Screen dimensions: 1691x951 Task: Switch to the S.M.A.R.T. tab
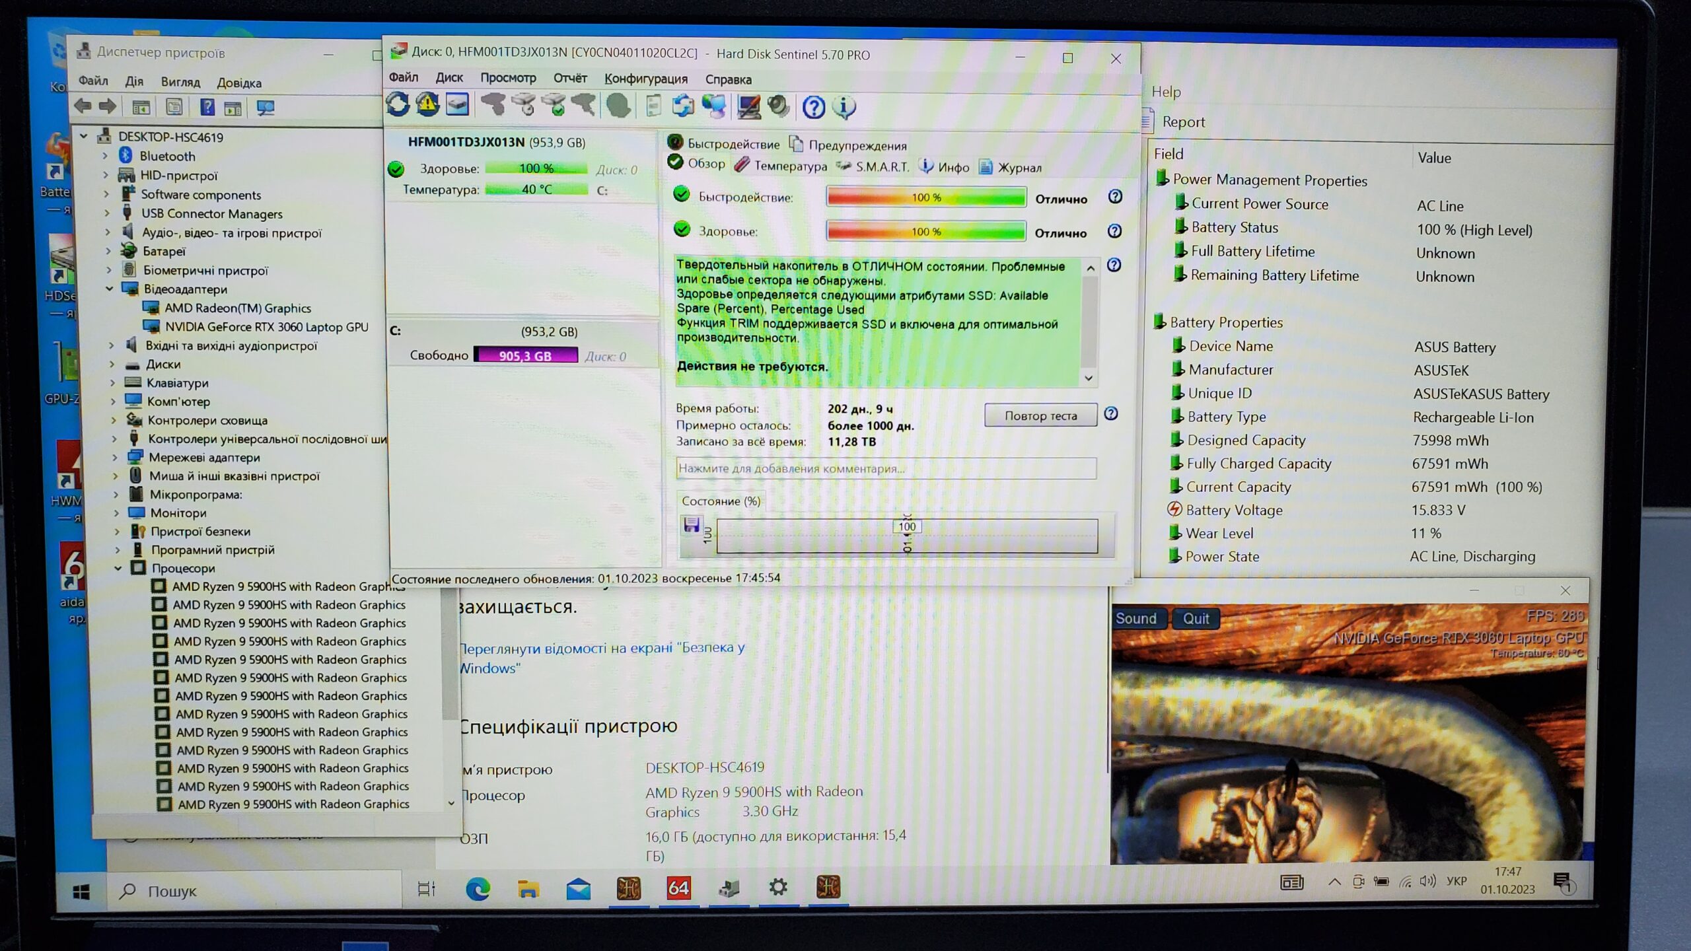(882, 167)
